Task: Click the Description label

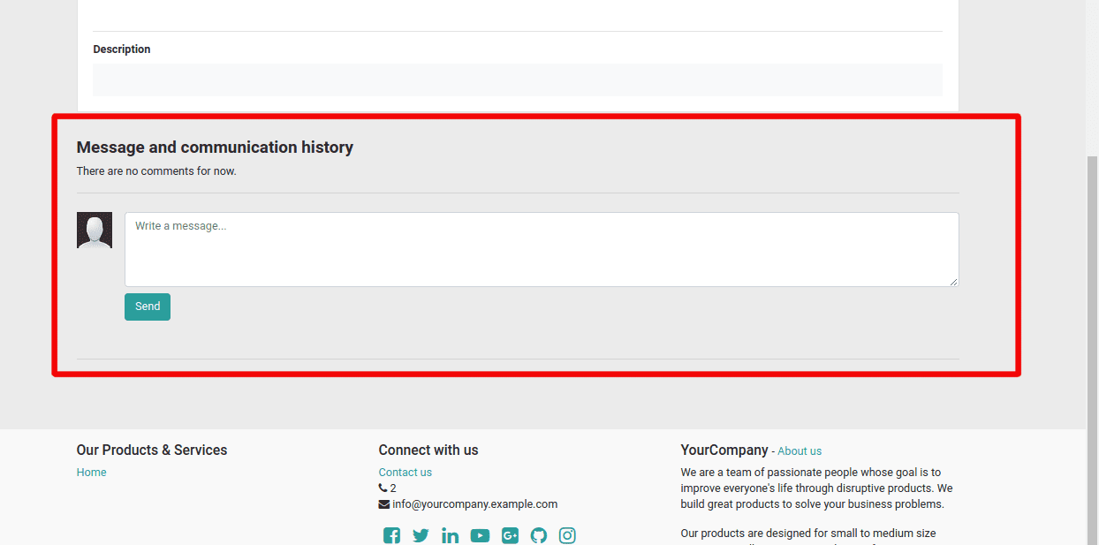Action: point(122,49)
